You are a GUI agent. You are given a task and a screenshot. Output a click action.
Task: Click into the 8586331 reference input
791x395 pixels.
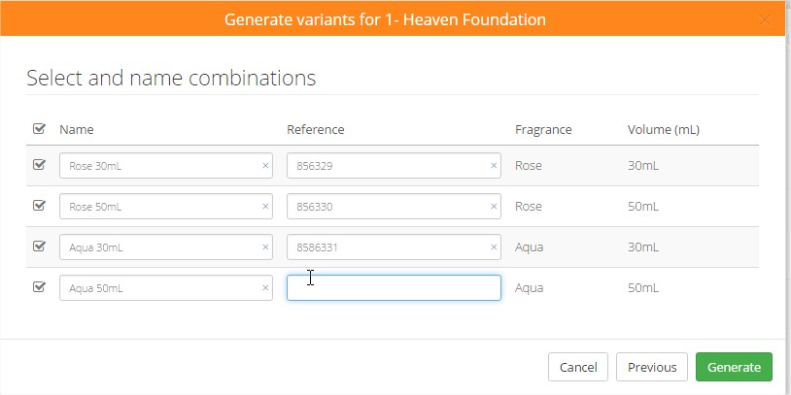point(389,247)
